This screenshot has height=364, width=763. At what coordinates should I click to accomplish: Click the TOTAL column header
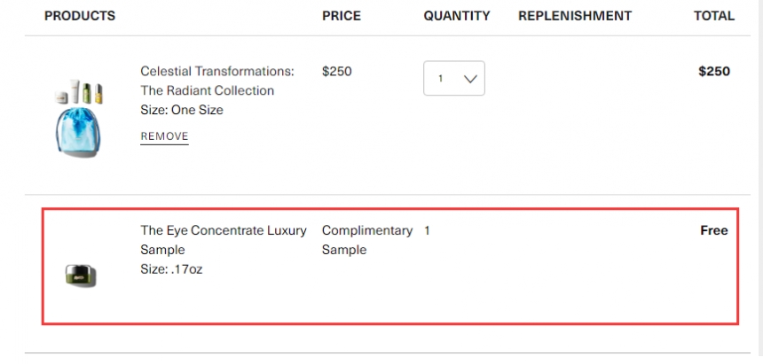pos(713,16)
